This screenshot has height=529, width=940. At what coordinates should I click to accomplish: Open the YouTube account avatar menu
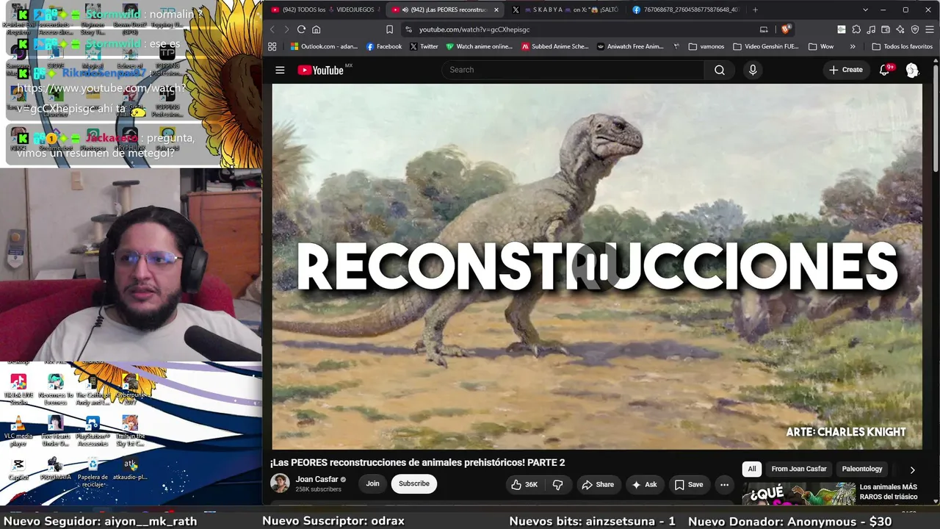click(912, 70)
